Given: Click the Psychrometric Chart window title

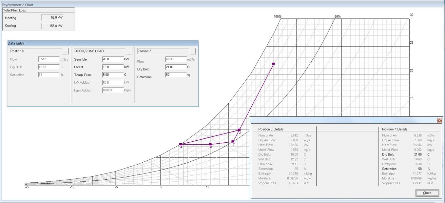Looking at the screenshot, I should point(18,5).
